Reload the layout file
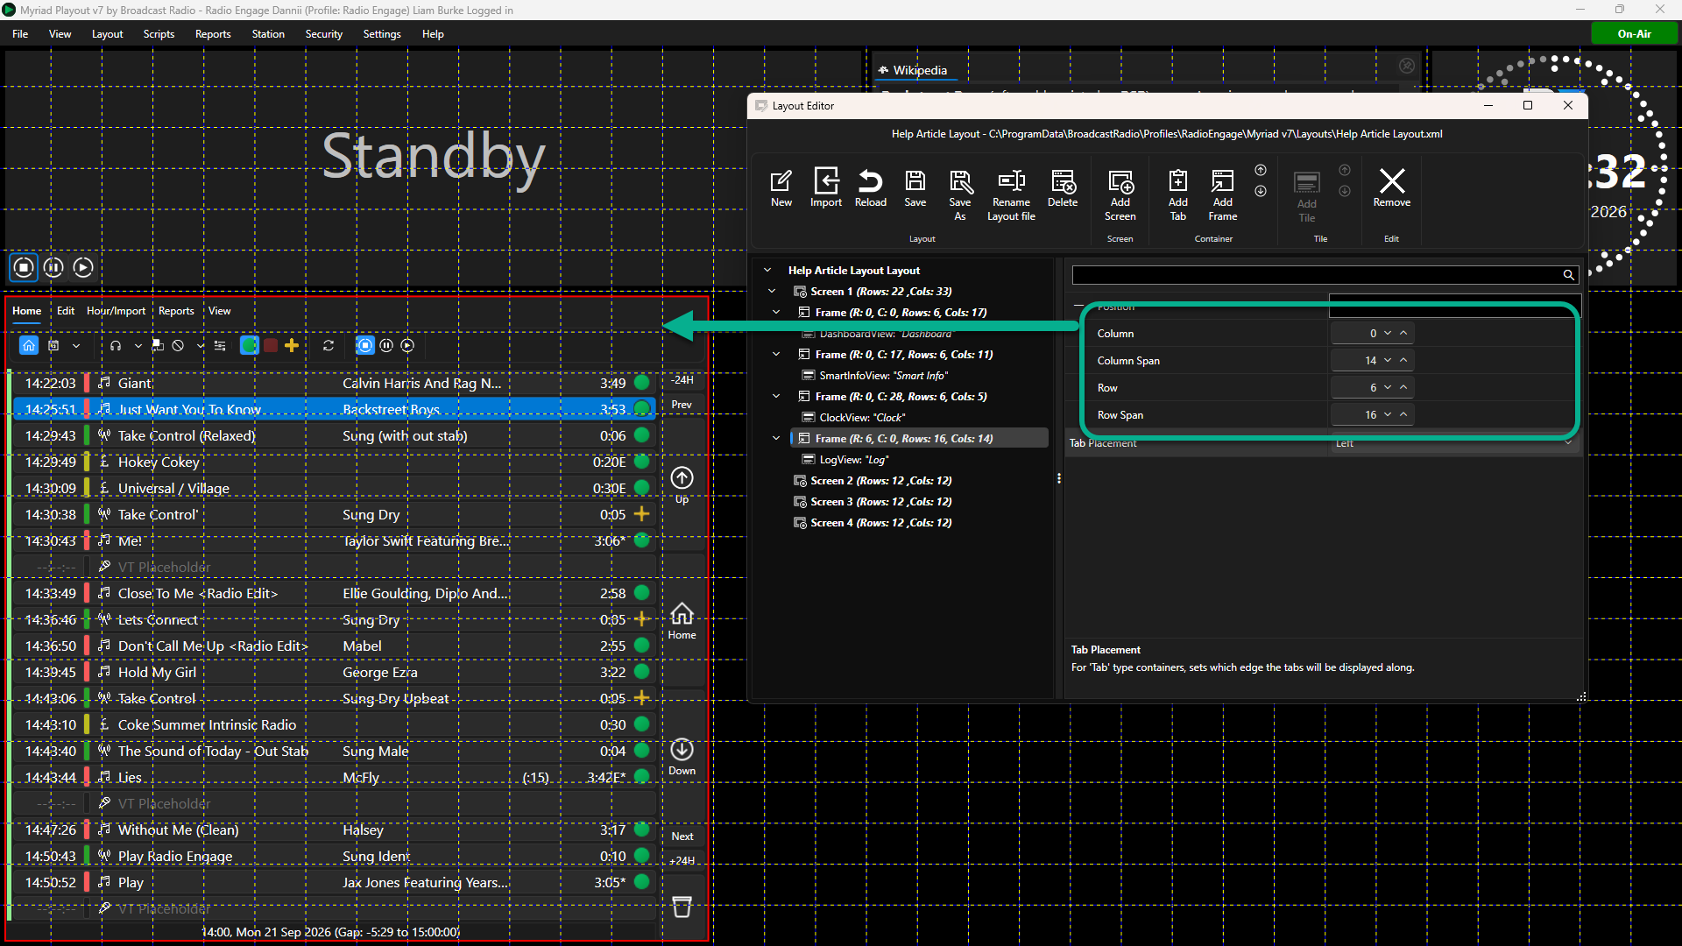The image size is (1682, 946). coord(870,187)
